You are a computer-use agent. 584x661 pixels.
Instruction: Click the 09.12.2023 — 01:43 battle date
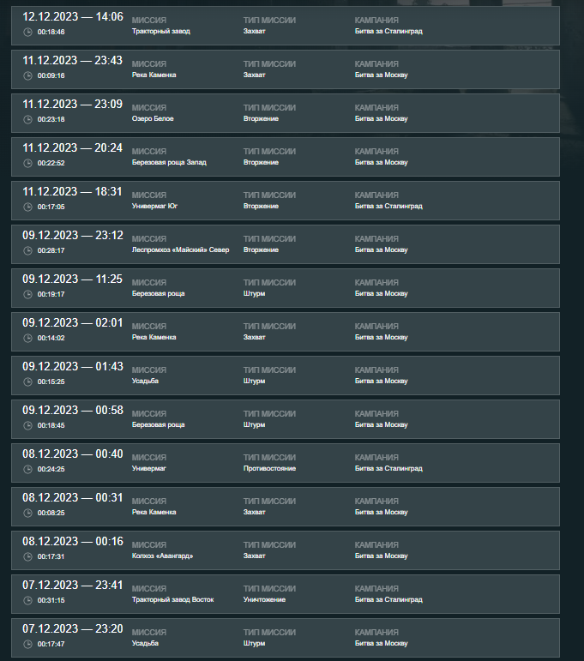(73, 366)
